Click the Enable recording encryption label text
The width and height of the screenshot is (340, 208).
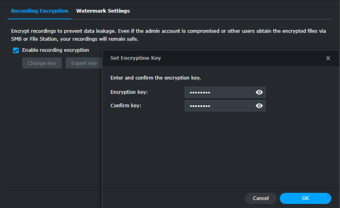point(55,50)
